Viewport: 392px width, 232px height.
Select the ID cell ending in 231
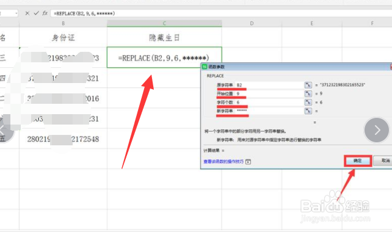tap(64, 118)
